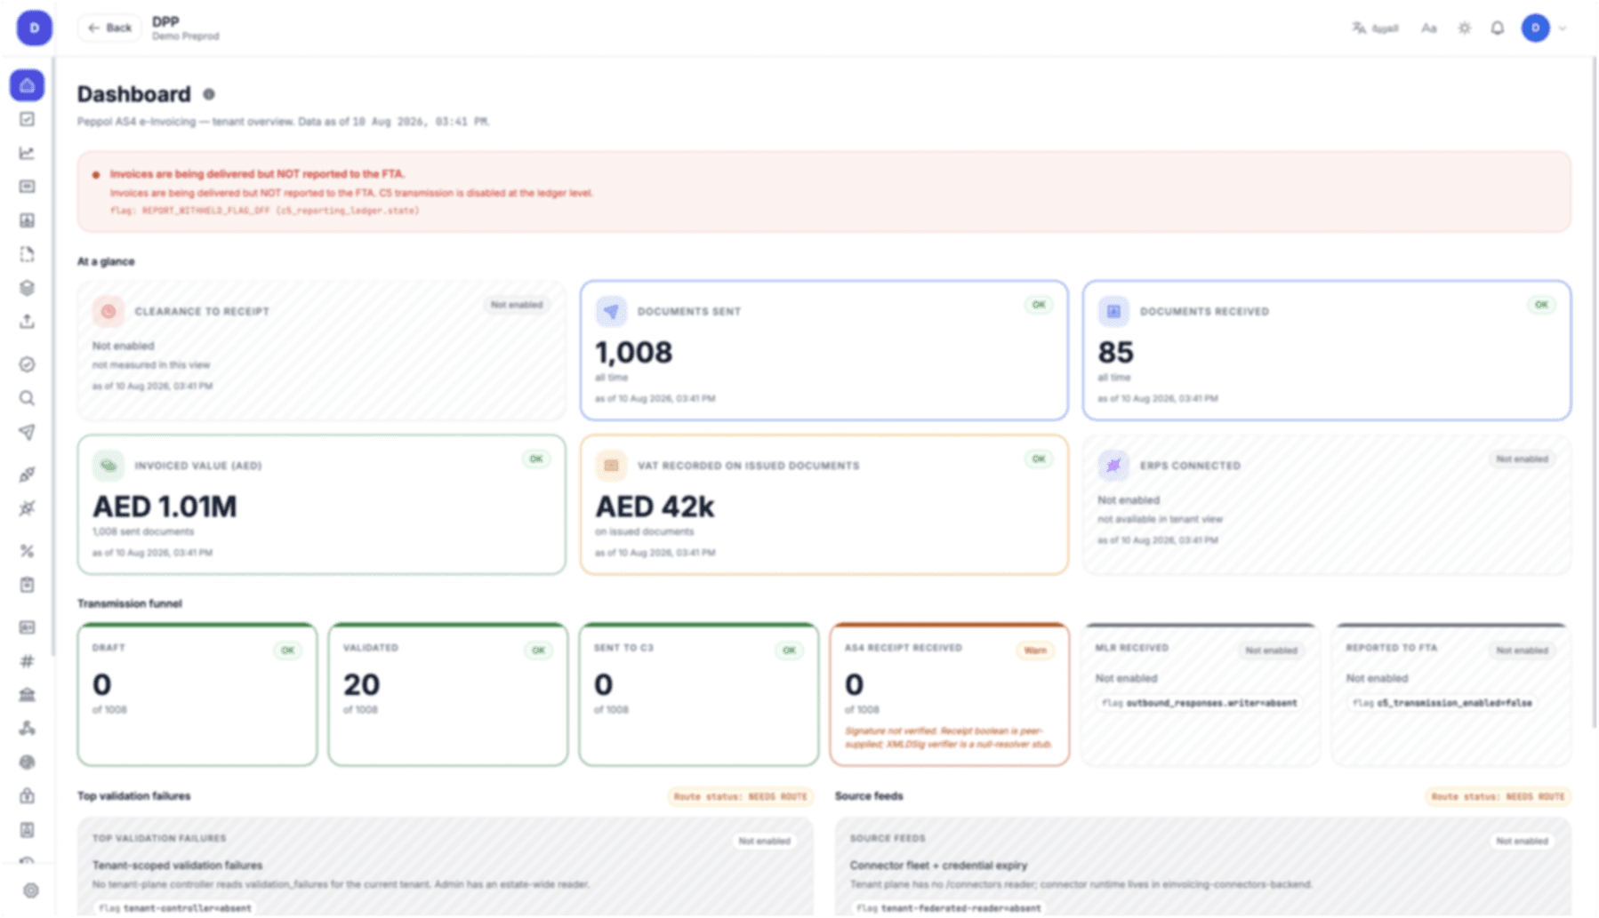Click the Validated funnel stage card
This screenshot has width=1599, height=918.
(448, 694)
